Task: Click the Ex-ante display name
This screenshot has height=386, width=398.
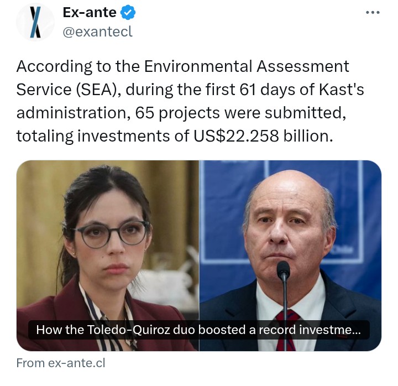Action: tap(90, 13)
